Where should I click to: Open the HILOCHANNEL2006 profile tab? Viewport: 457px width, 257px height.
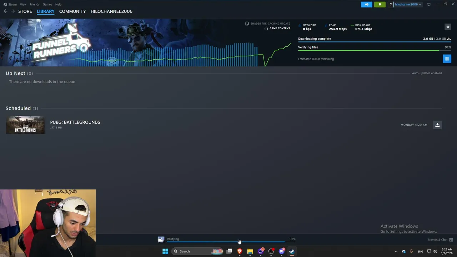pos(111,11)
